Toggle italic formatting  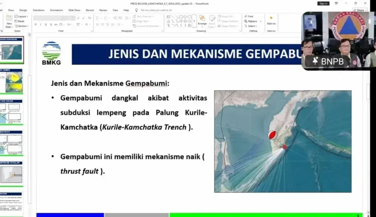41,24
